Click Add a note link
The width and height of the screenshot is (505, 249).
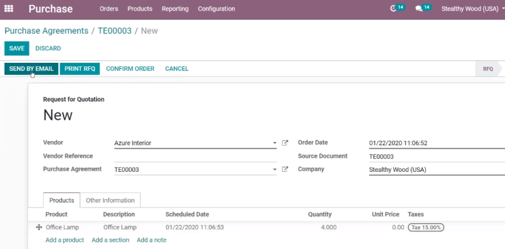click(151, 240)
